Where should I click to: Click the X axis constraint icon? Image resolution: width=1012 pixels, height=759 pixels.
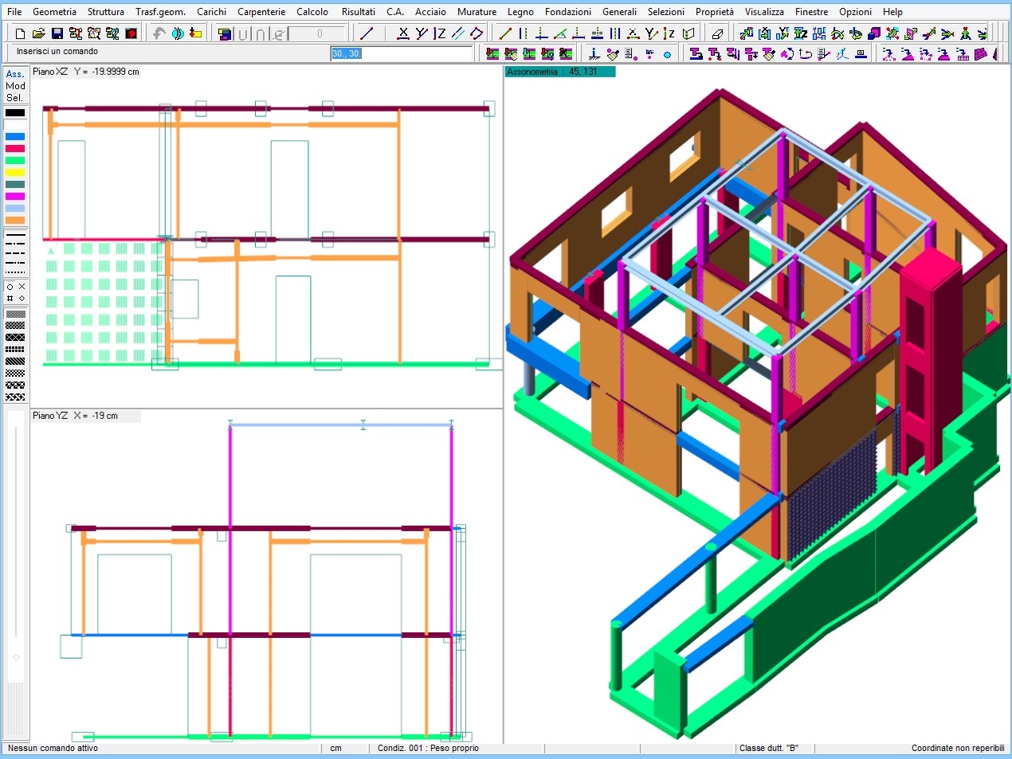pyautogui.click(x=403, y=33)
